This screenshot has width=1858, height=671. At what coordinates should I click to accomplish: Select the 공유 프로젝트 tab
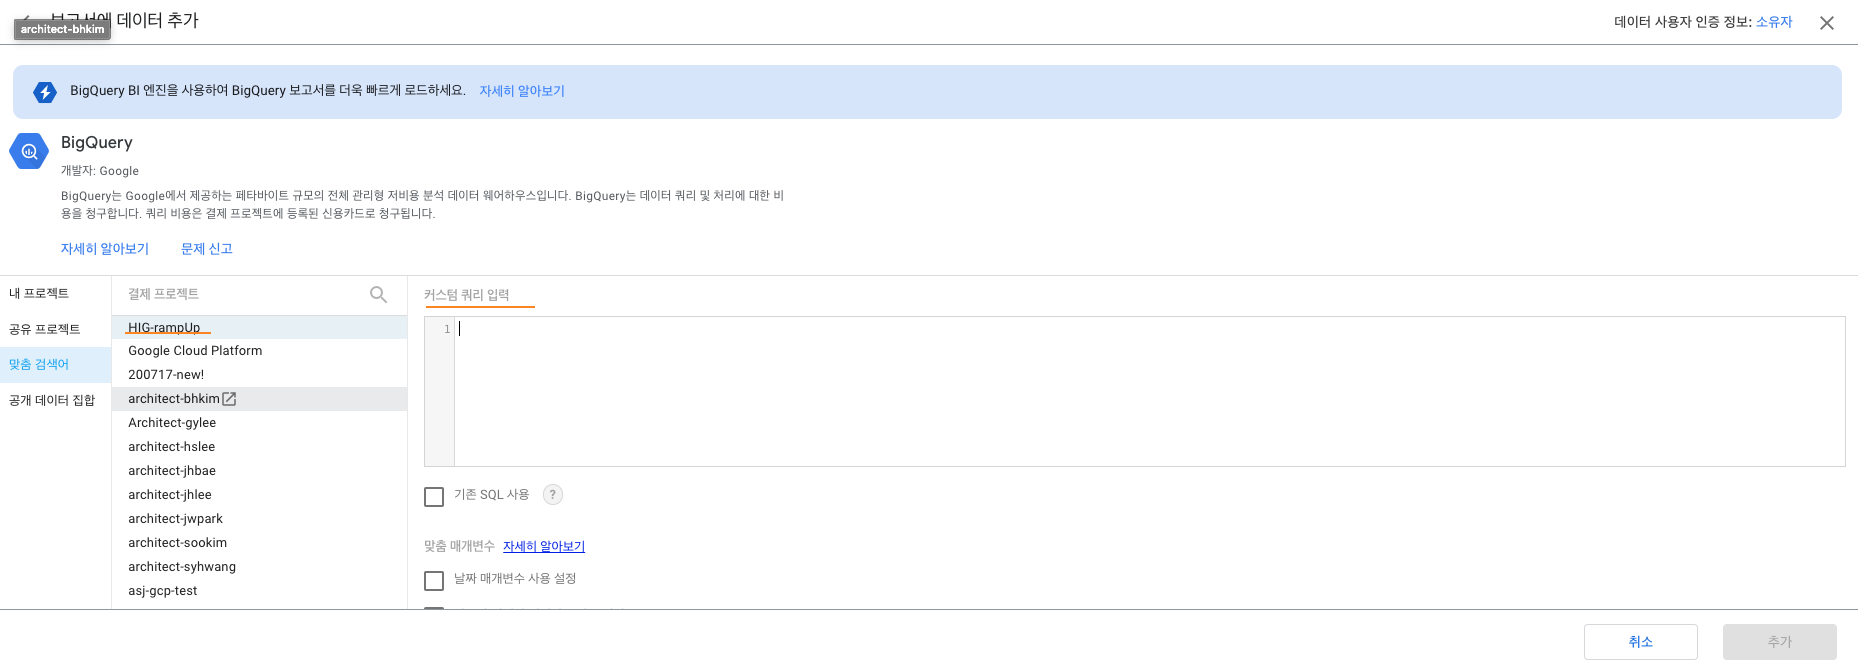point(55,329)
